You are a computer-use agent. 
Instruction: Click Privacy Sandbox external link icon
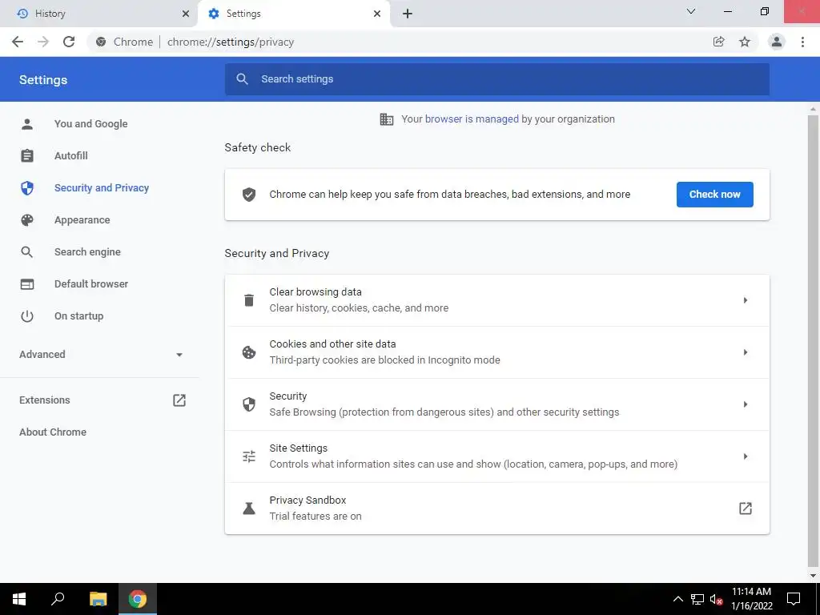pyautogui.click(x=746, y=508)
